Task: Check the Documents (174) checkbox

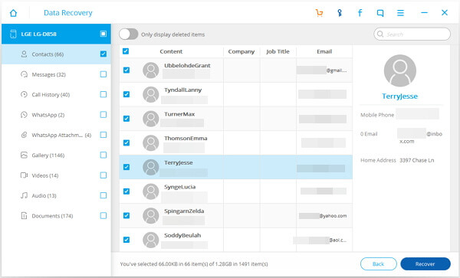Action: [103, 216]
